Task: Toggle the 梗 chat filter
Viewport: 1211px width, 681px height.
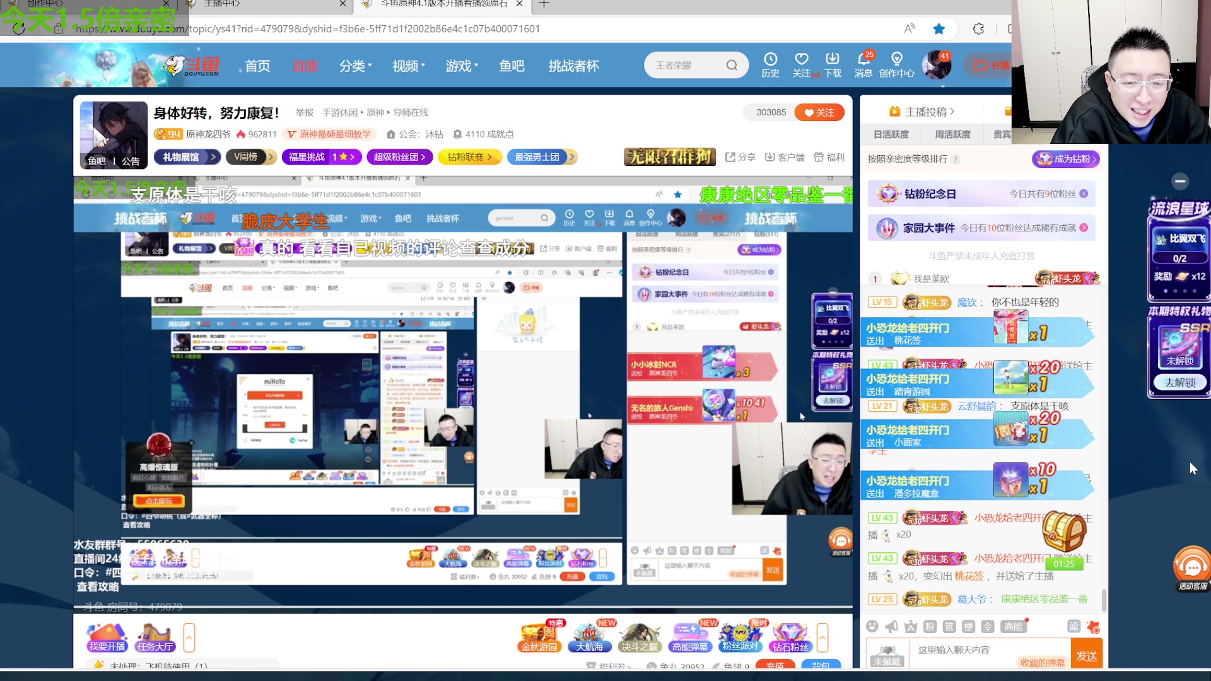Action: tap(968, 626)
